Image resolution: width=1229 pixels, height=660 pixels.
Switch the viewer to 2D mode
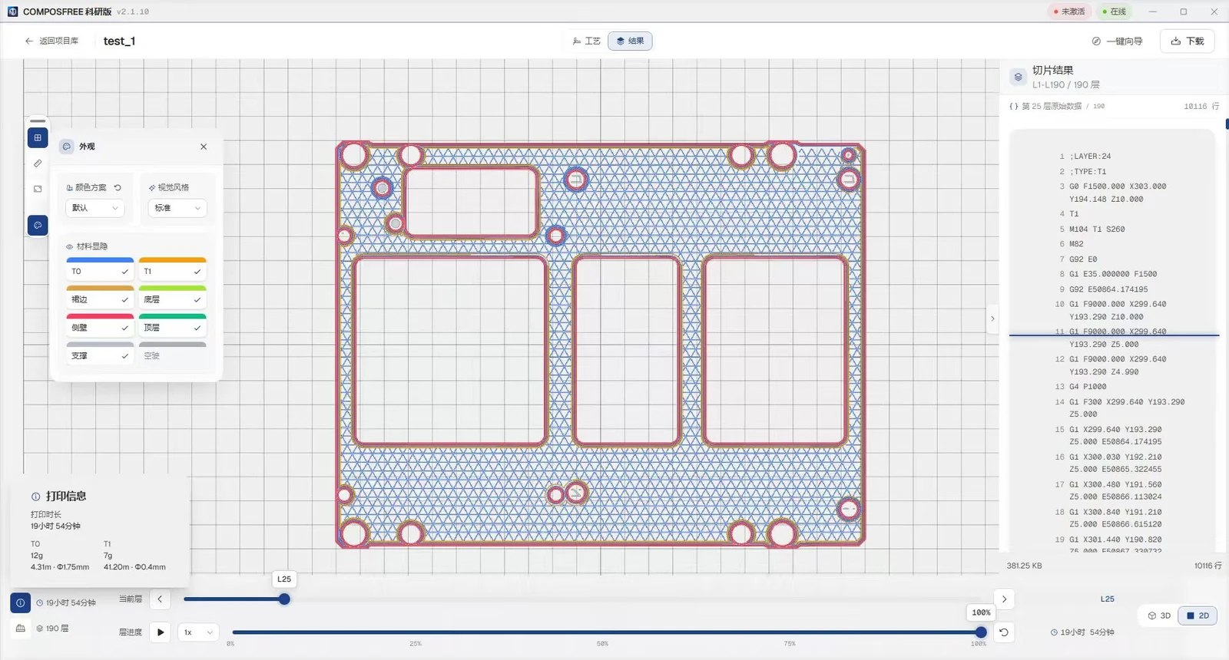1198,615
